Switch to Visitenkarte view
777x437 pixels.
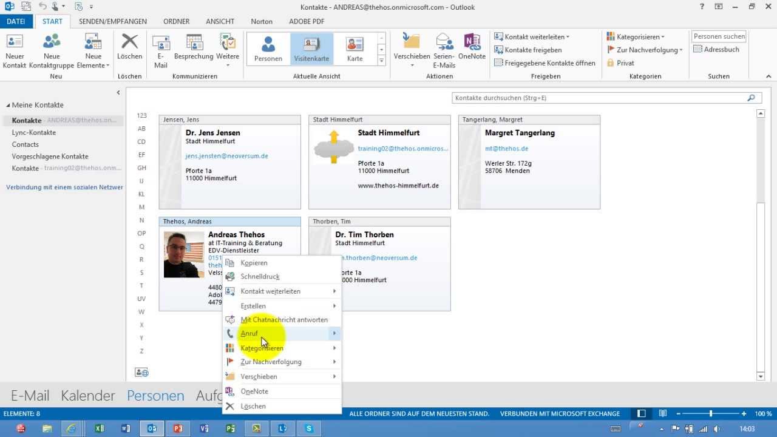311,49
